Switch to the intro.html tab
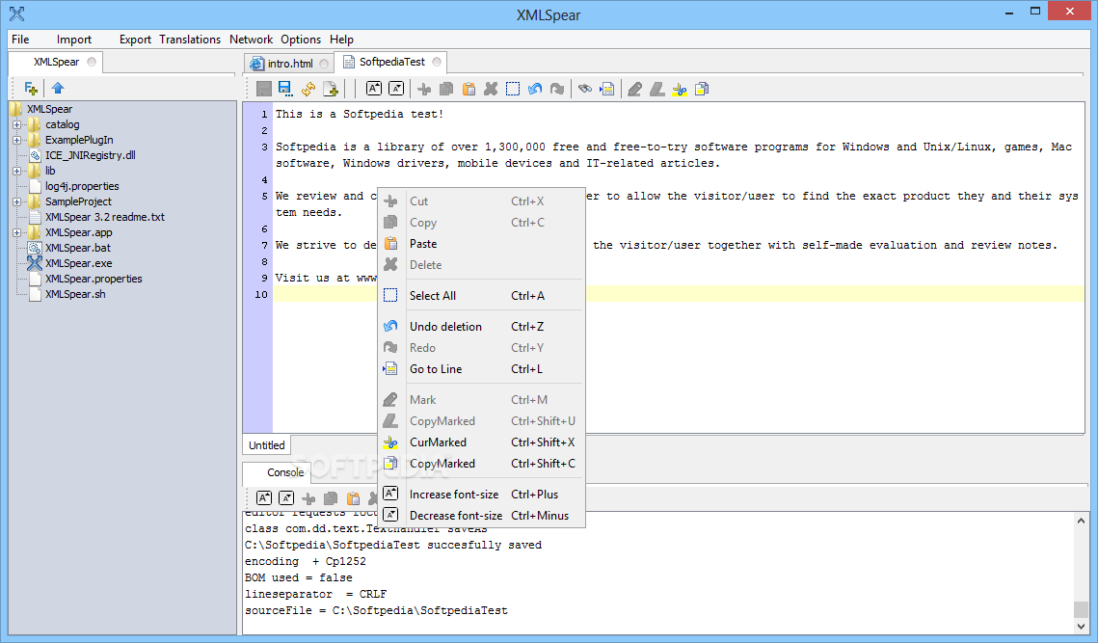Screen dimensions: 1098x643 (x=290, y=63)
